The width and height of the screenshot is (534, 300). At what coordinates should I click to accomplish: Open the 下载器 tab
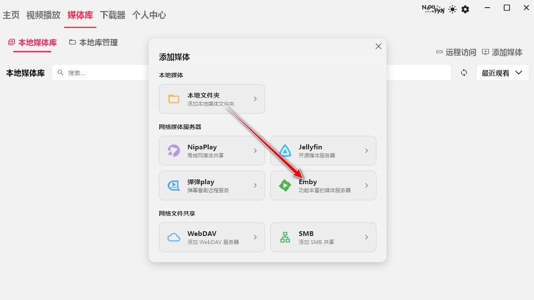click(x=113, y=15)
